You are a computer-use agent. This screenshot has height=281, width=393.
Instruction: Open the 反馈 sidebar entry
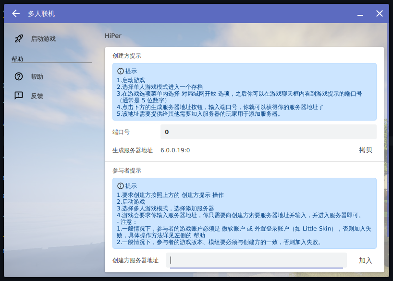(52, 96)
